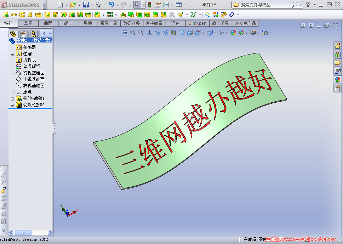Click the feature tree panel collapse handle
Viewport: 343px width, 244px height.
tap(55, 129)
